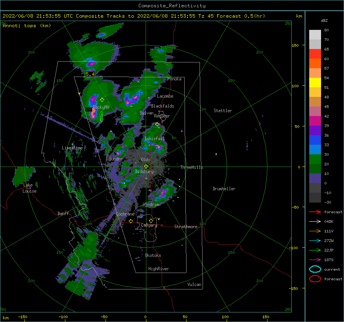Click the Calgary city label
344x322 pixels.
[x=149, y=225]
